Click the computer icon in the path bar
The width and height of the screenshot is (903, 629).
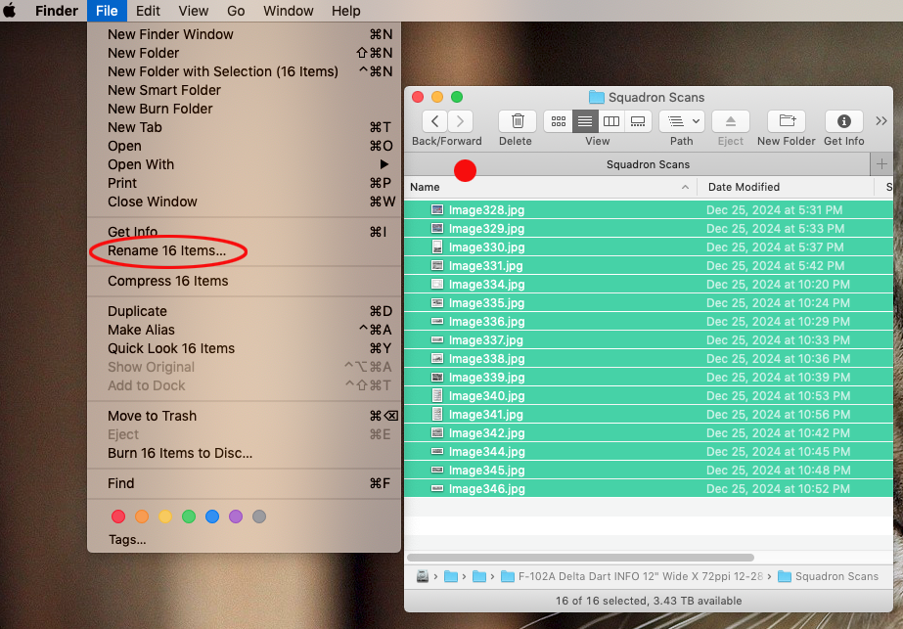422,576
